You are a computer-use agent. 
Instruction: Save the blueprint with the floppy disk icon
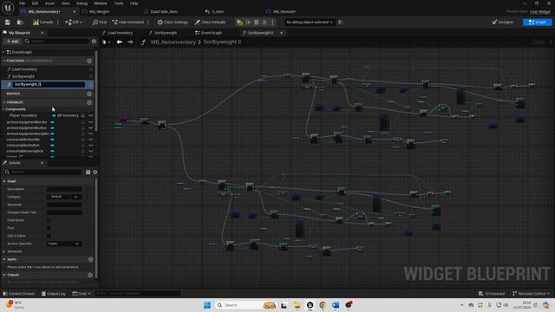8,23
